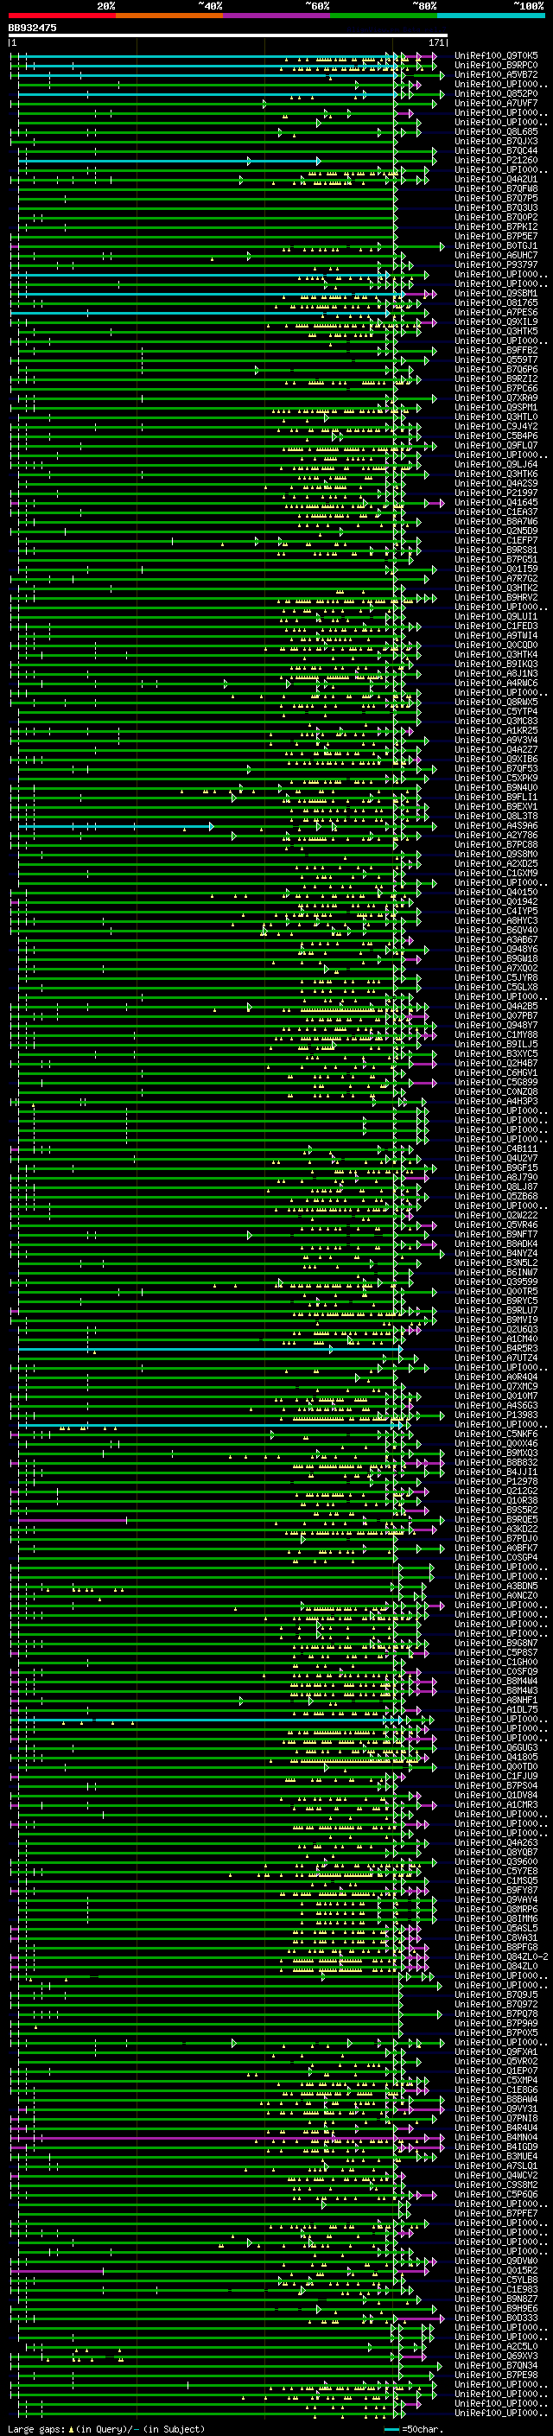Choose the UniRef100_C4B111 entry
553x2436 pixels.
(x=496, y=1149)
